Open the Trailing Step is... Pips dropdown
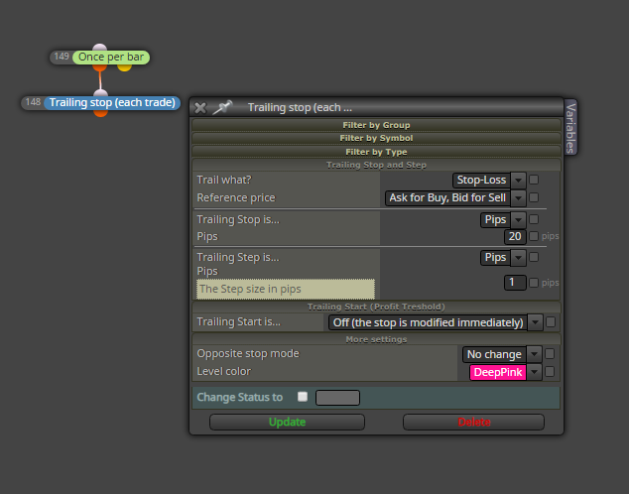 [x=503, y=258]
